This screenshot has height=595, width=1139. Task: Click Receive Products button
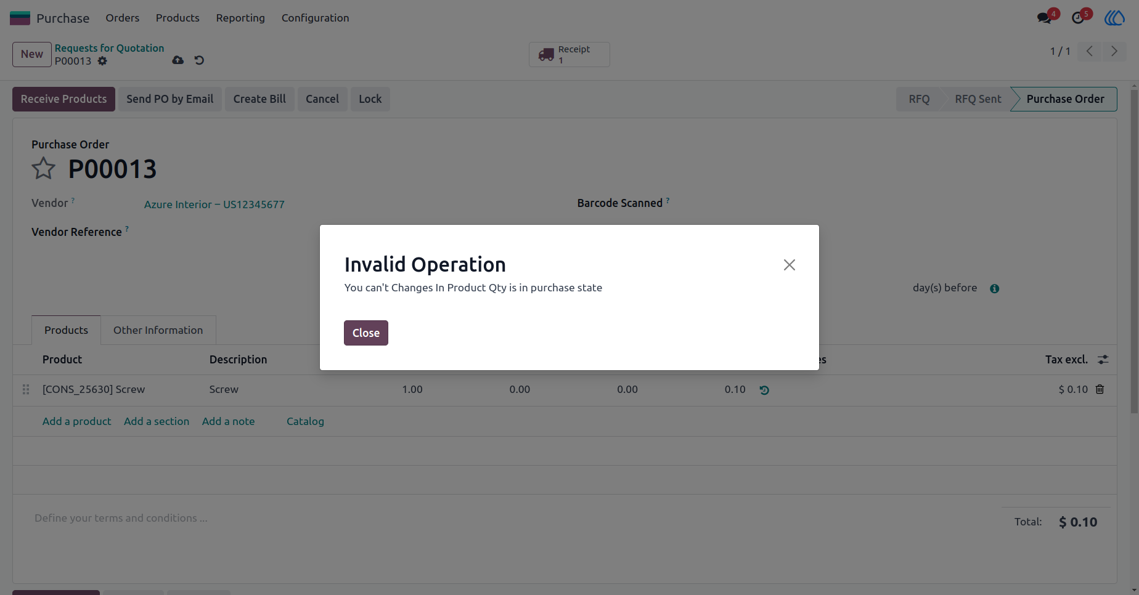tap(63, 99)
